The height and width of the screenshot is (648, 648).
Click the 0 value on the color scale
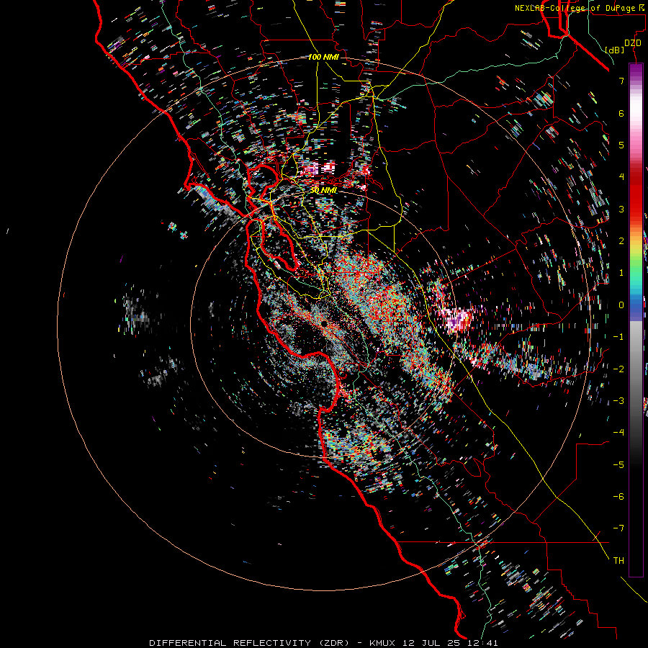(x=621, y=305)
